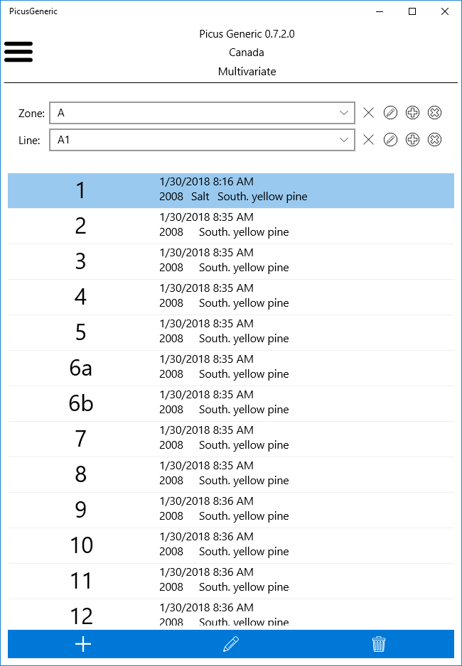This screenshot has width=462, height=666.
Task: Clear the Line selection with X
Action: [368, 140]
